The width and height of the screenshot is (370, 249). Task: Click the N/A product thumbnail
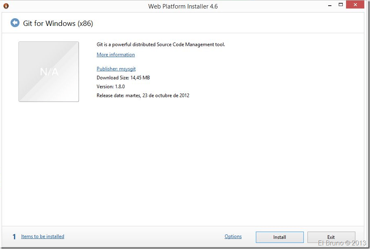[49, 72]
